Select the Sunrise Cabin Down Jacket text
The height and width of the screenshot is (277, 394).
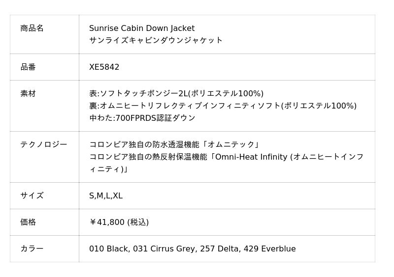[142, 28]
